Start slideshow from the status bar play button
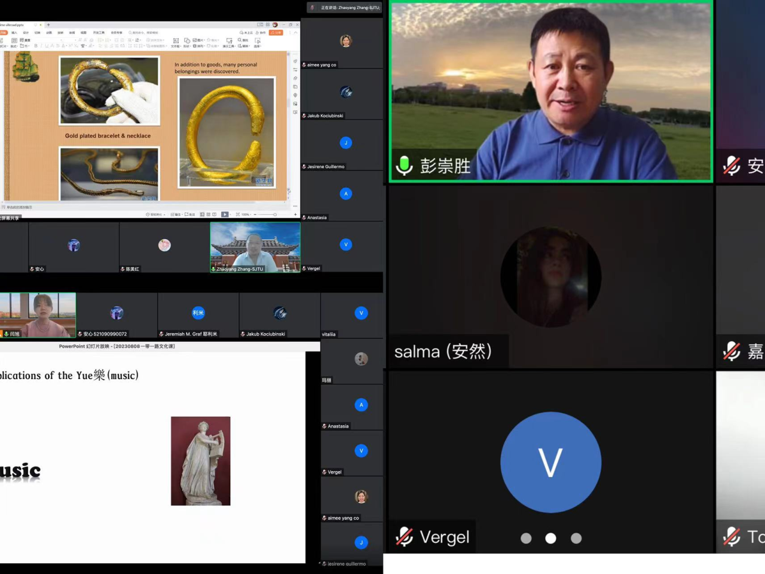Image resolution: width=765 pixels, height=574 pixels. tap(225, 214)
